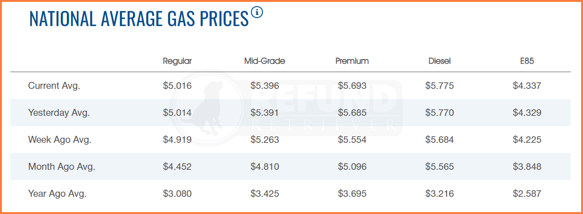Click the Week Ago Avg. row label
The image size is (583, 214).
[x=59, y=140]
